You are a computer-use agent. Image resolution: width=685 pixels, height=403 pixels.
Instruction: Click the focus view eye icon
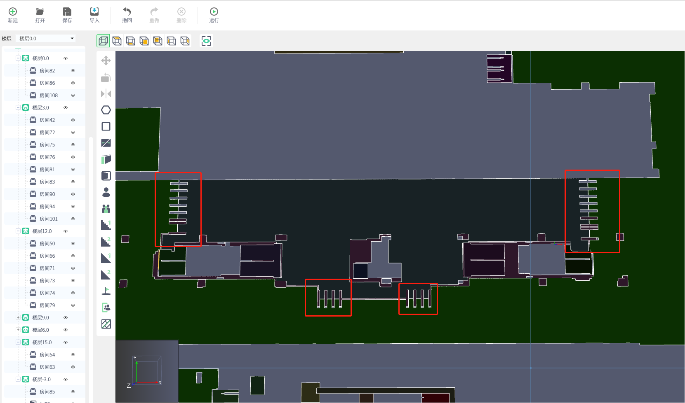[206, 41]
